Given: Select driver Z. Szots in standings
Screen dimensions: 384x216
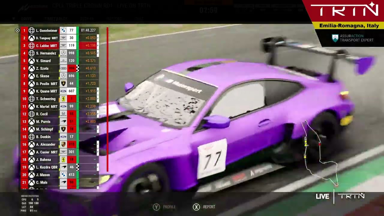Looking at the screenshot, I should [x=42, y=68].
